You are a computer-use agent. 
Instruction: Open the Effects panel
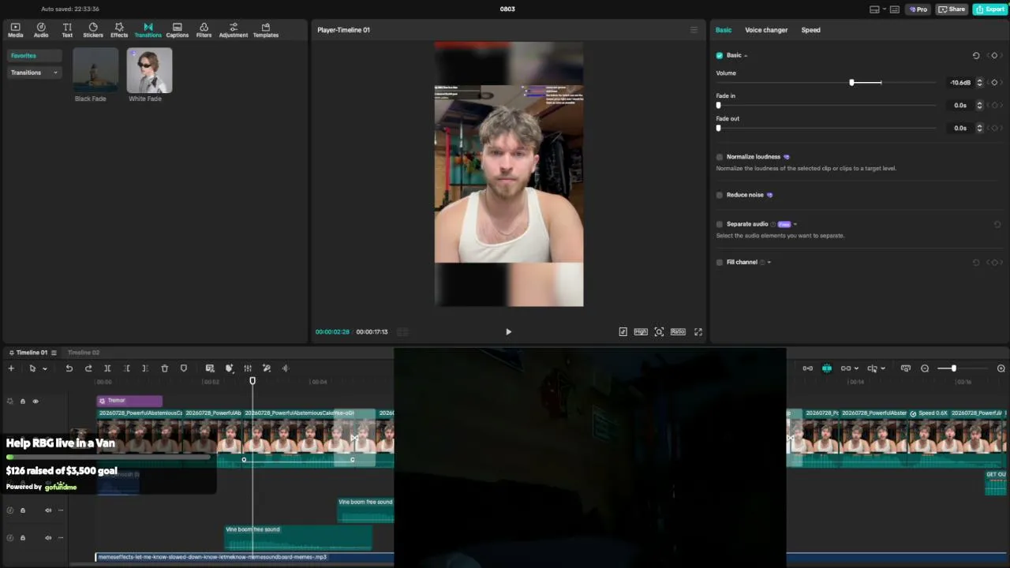tap(119, 30)
